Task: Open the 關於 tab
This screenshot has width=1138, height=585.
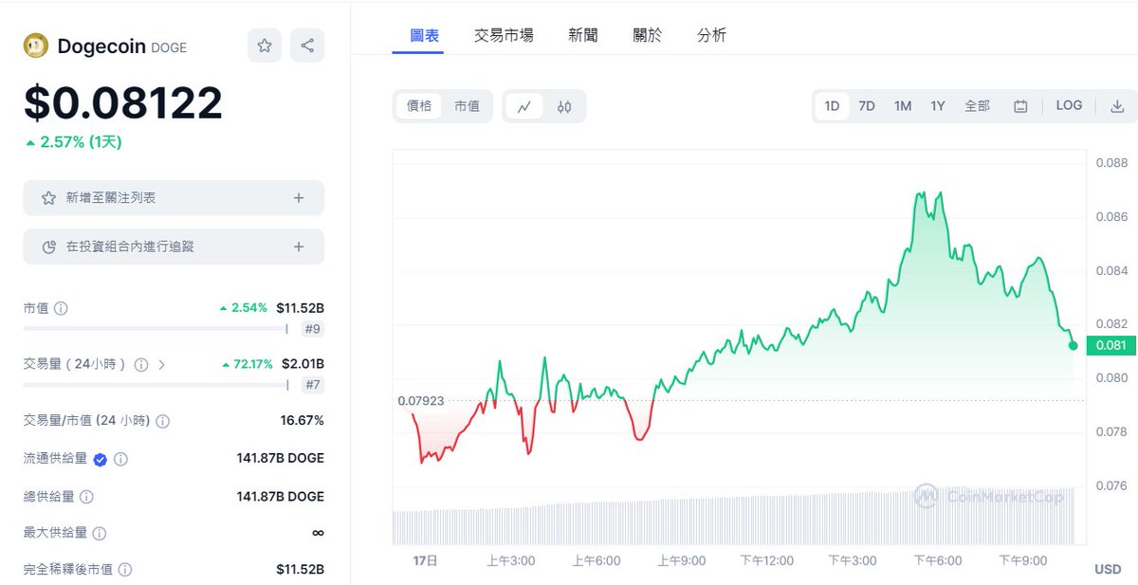Action: click(648, 35)
